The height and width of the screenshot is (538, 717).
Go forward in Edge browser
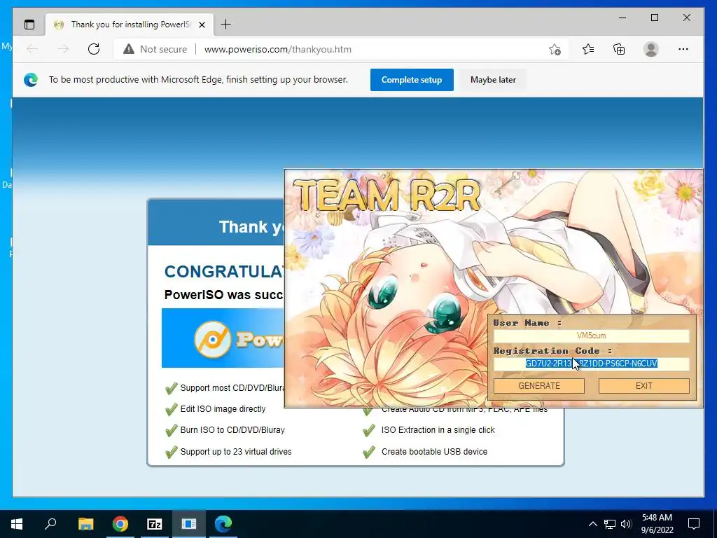[62, 49]
